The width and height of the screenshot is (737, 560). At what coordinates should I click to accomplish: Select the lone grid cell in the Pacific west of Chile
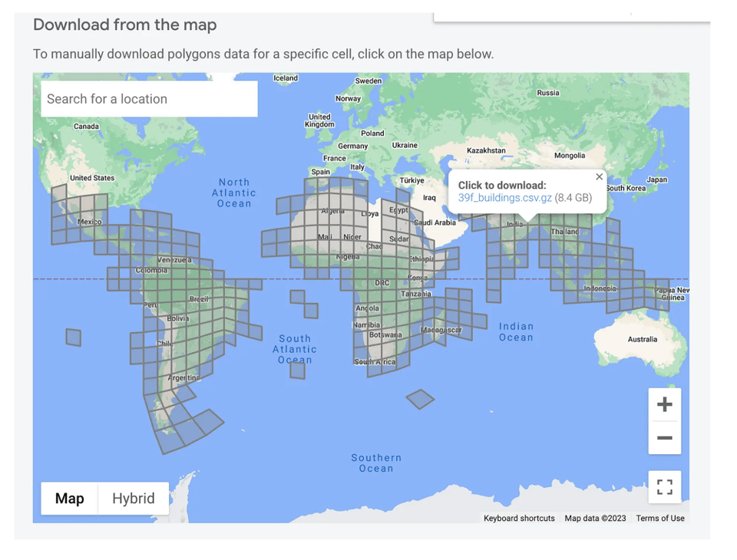[x=74, y=338]
